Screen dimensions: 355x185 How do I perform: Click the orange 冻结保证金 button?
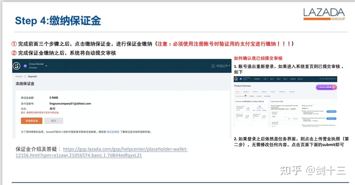coord(32,121)
